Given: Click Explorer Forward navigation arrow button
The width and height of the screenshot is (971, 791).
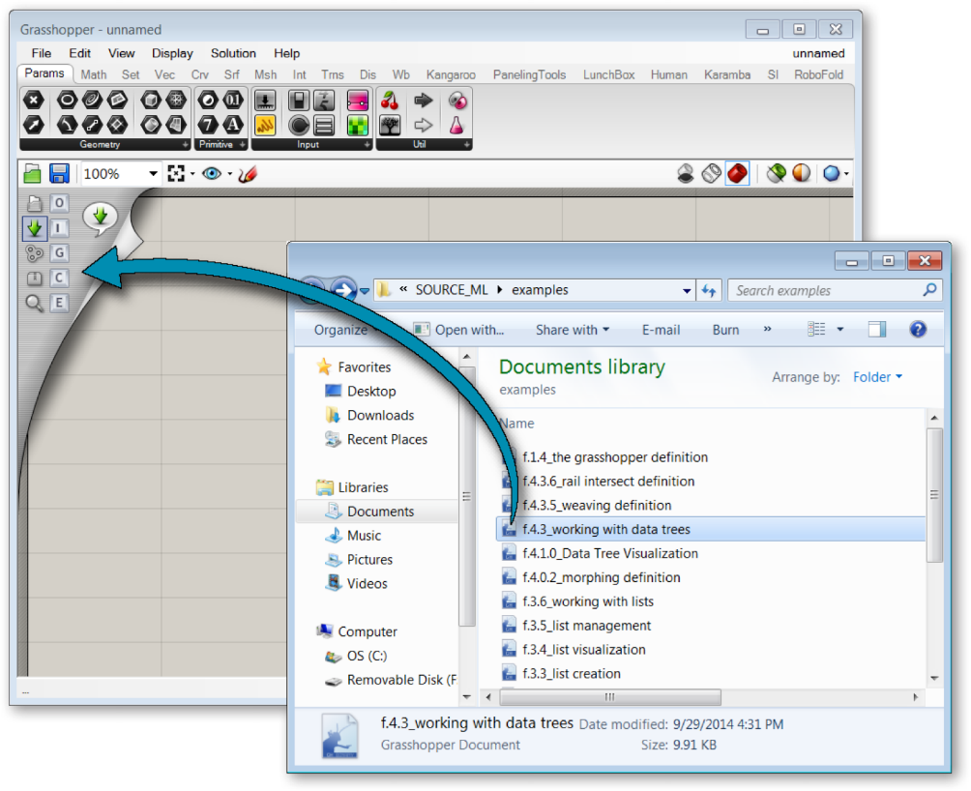Looking at the screenshot, I should (342, 289).
